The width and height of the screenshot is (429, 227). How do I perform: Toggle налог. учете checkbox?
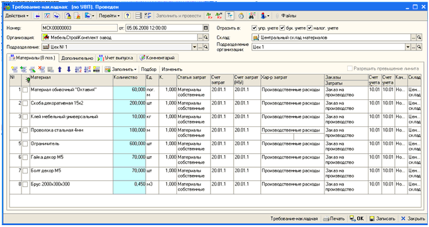tap(310, 28)
